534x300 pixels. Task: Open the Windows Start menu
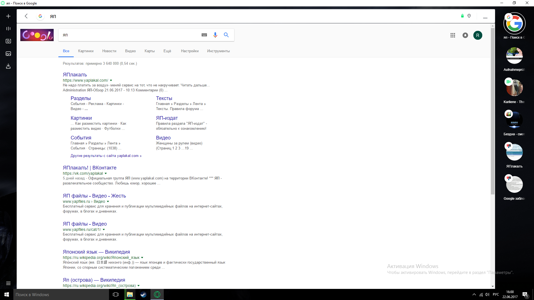tap(7, 294)
